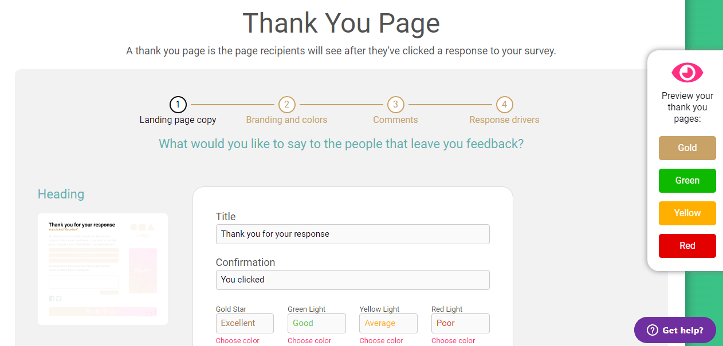Preview the Green thank you page
Viewport: 723px width, 346px height.
pos(687,181)
